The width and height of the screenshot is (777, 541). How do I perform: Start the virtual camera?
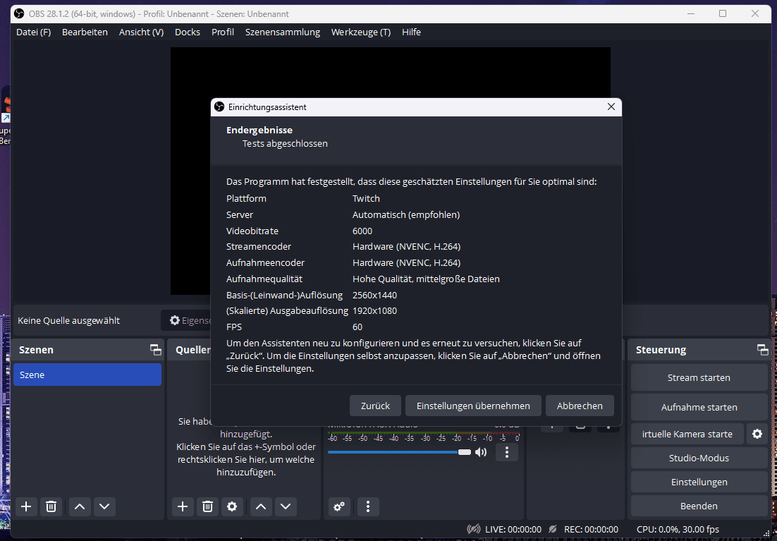coord(687,434)
